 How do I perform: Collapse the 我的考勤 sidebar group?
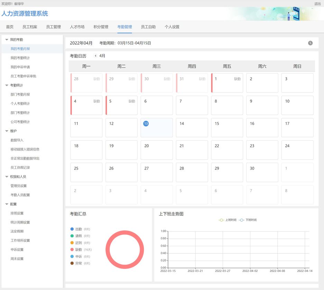coord(7,40)
